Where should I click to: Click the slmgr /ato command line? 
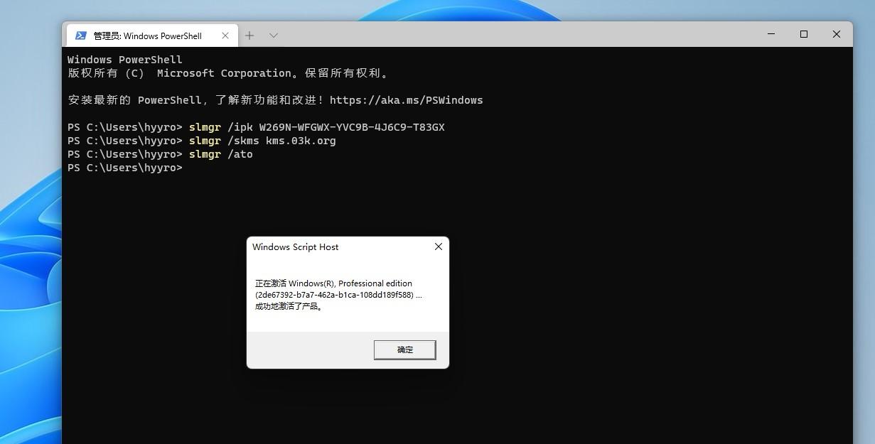(160, 154)
